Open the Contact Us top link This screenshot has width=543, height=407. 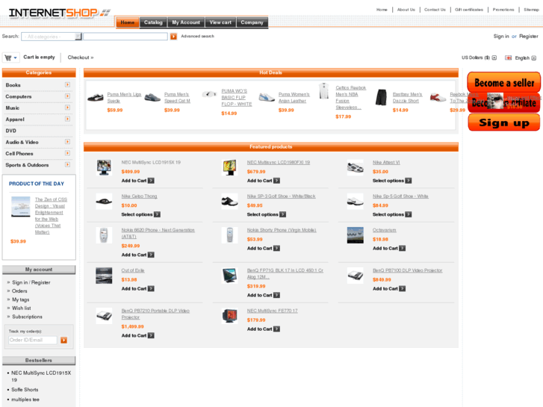435,10
